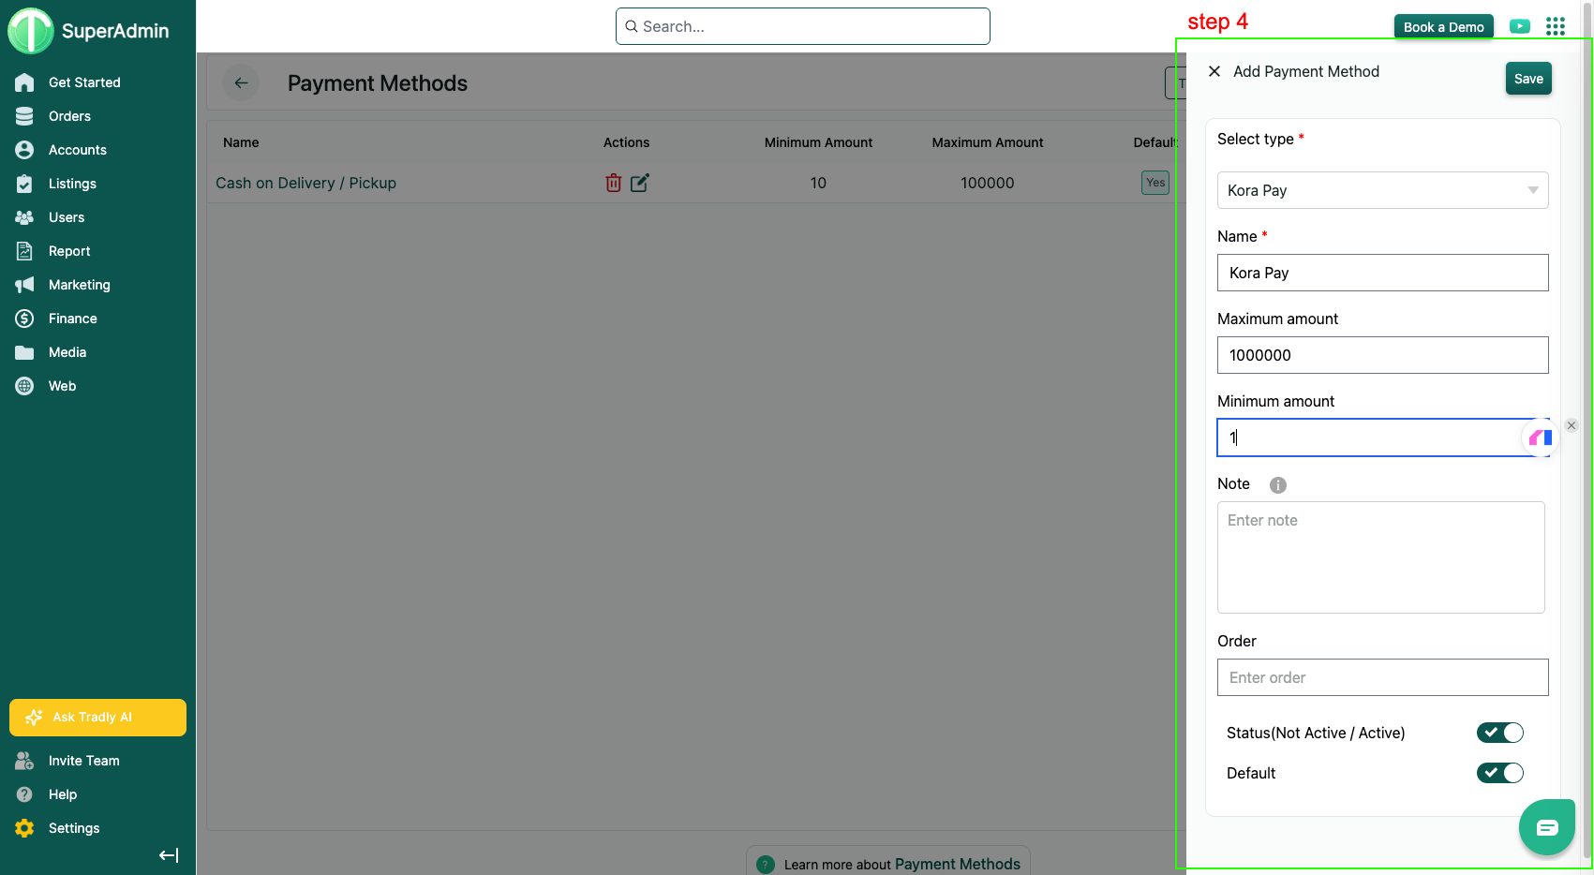
Task: Click the back arrow beside Payment Methods
Action: tap(241, 83)
